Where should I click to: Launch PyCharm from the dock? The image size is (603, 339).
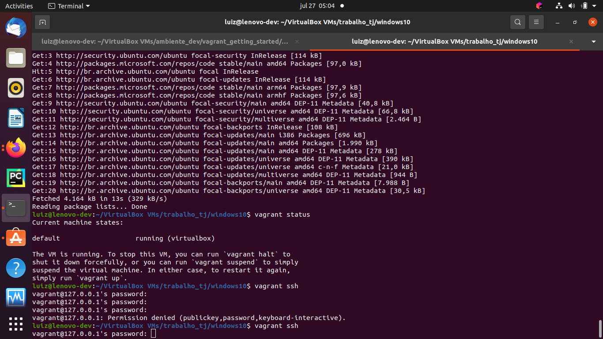point(16,177)
